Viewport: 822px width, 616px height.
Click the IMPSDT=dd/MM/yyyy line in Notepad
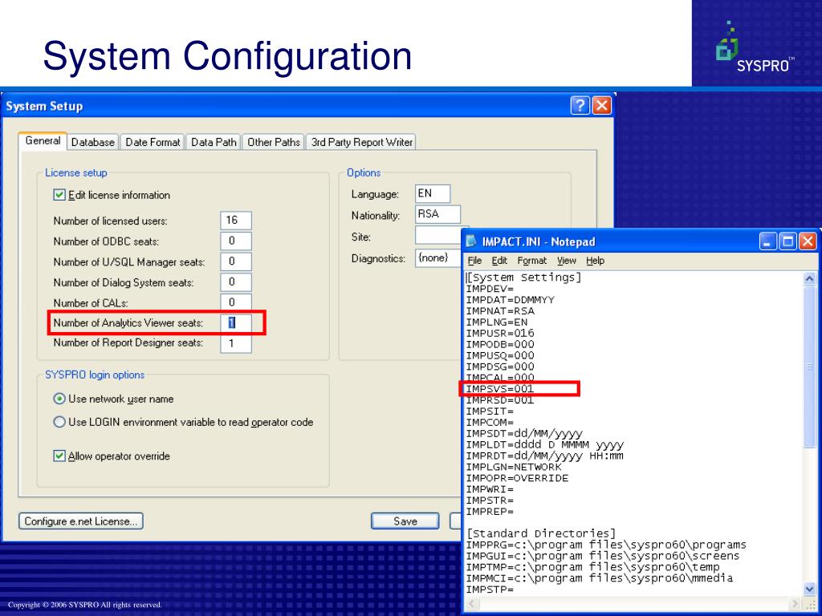[524, 434]
